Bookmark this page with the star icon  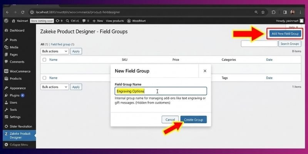click(x=263, y=12)
